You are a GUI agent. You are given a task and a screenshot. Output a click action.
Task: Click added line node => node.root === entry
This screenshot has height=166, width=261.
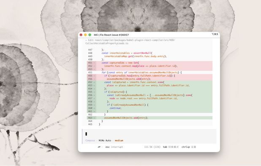pyautogui.click(x=150, y=98)
